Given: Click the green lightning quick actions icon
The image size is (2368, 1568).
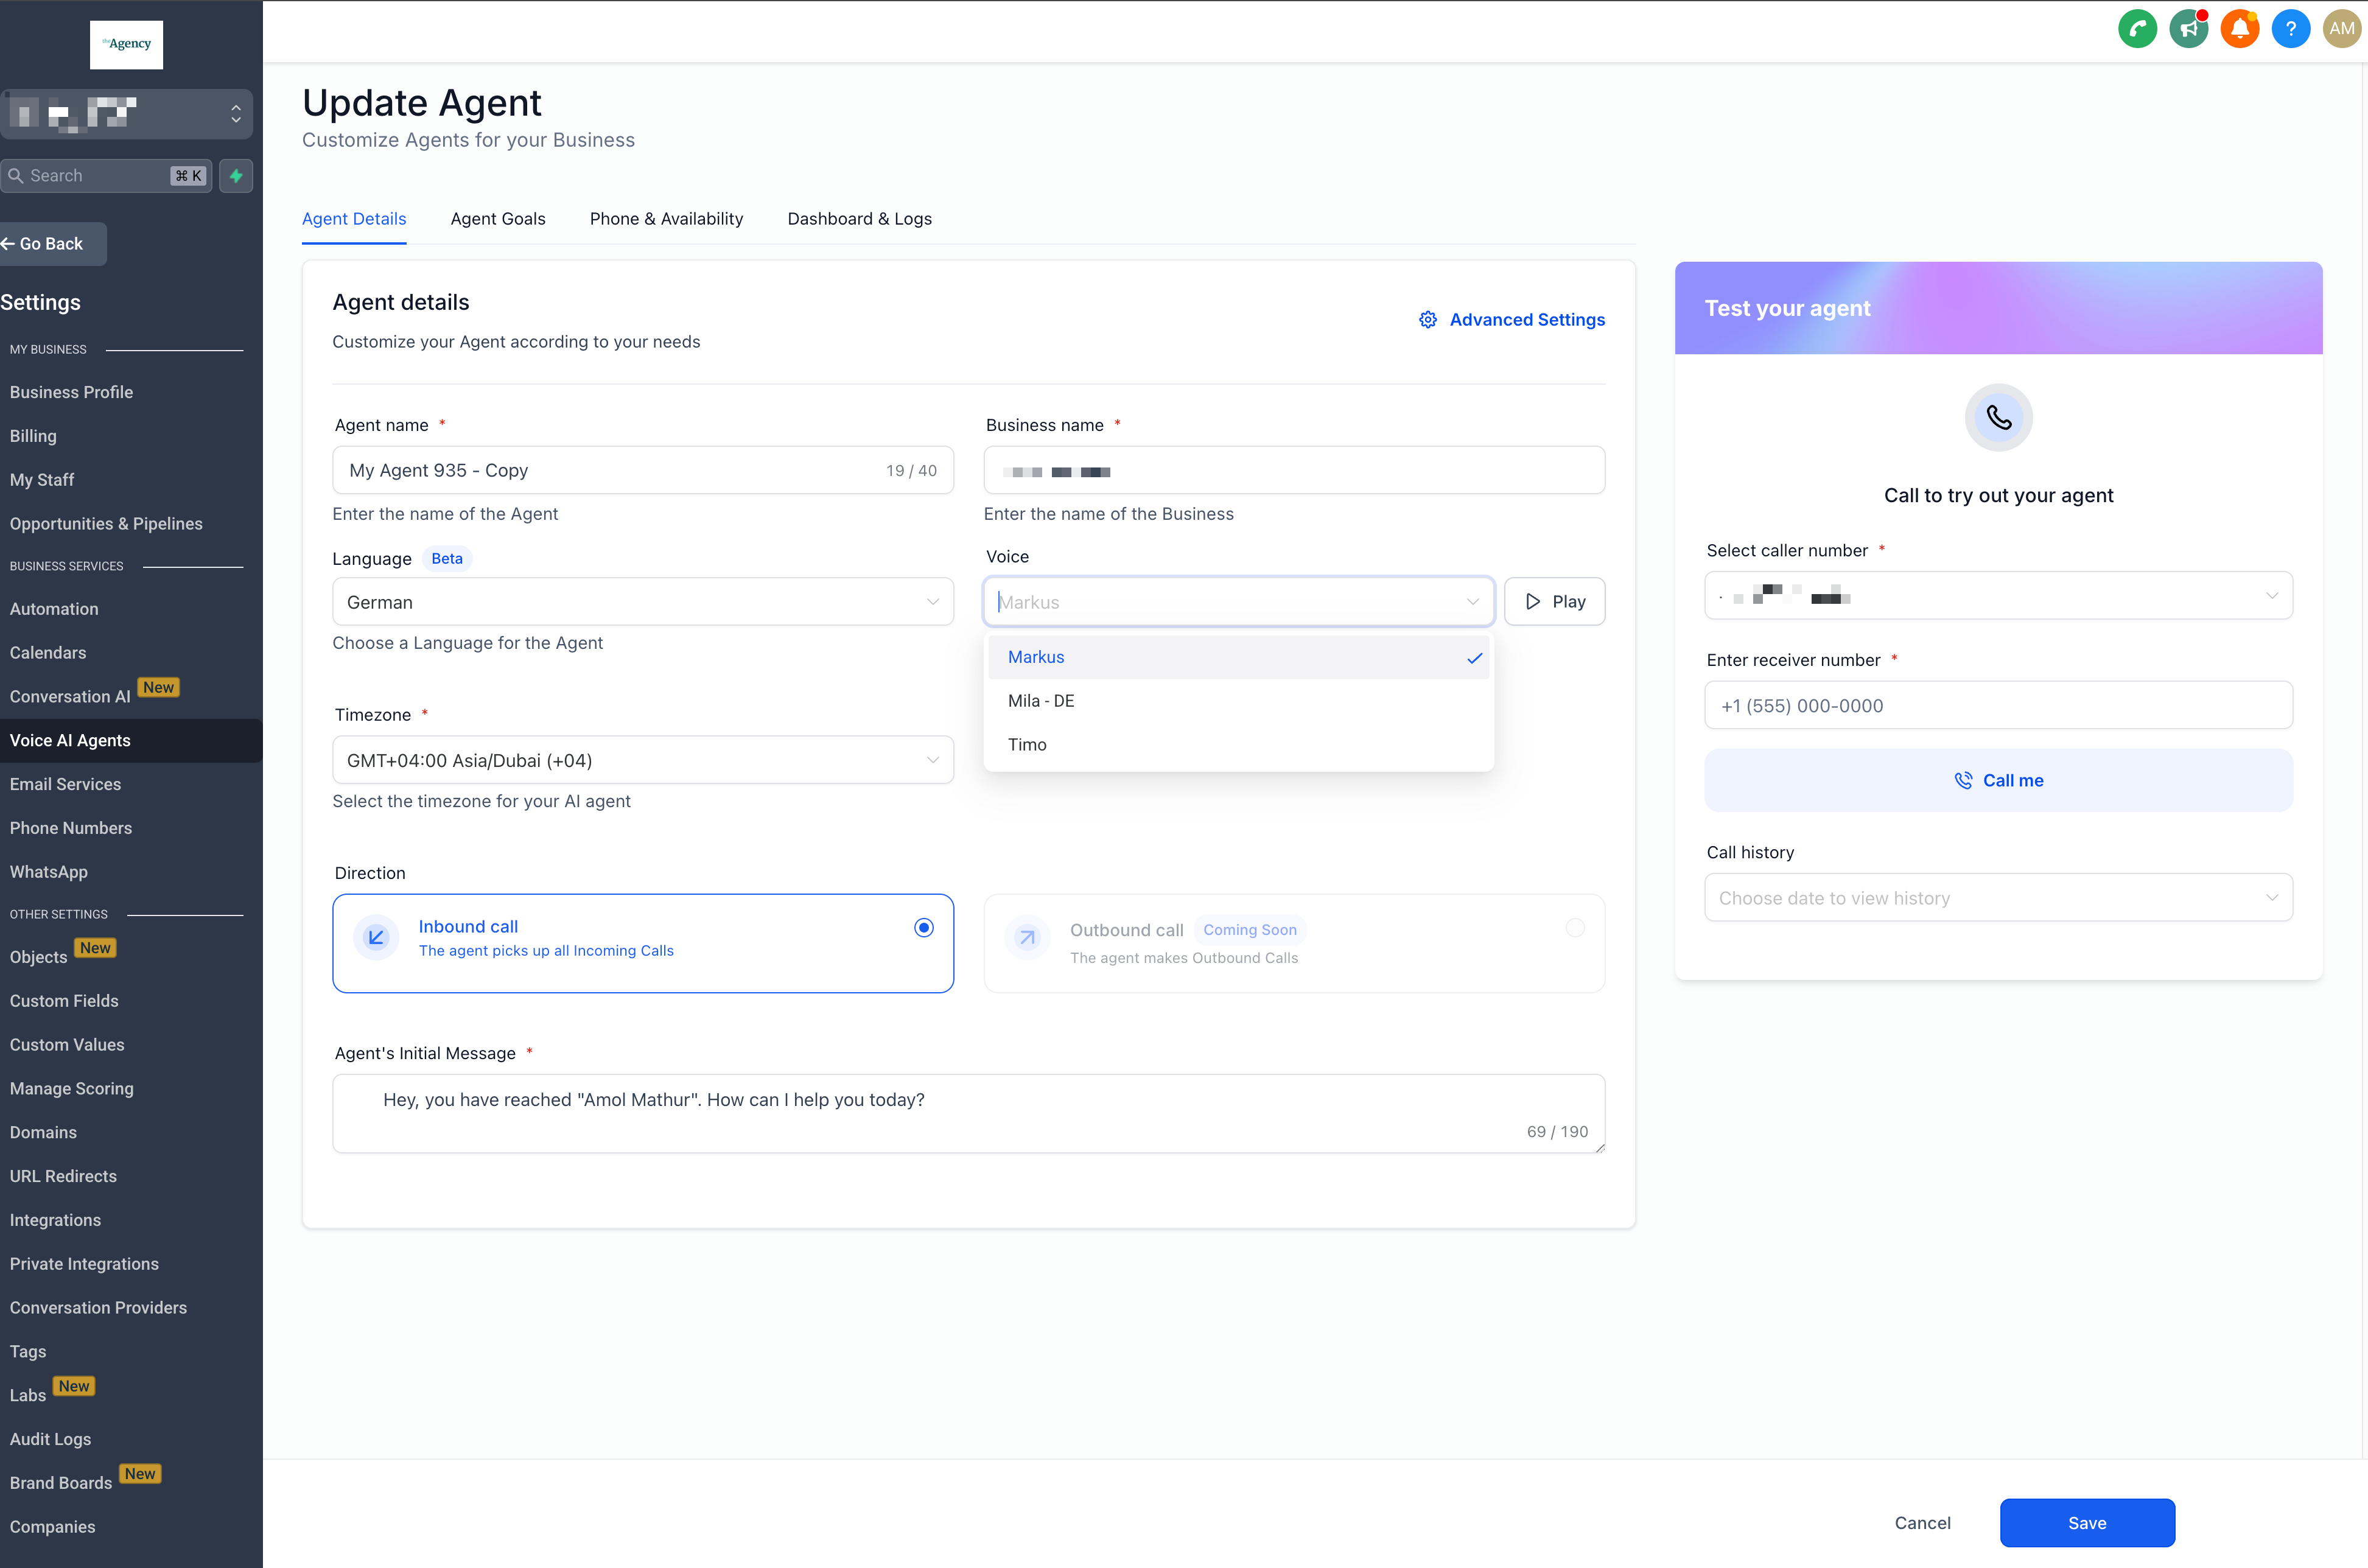Looking at the screenshot, I should click(236, 176).
